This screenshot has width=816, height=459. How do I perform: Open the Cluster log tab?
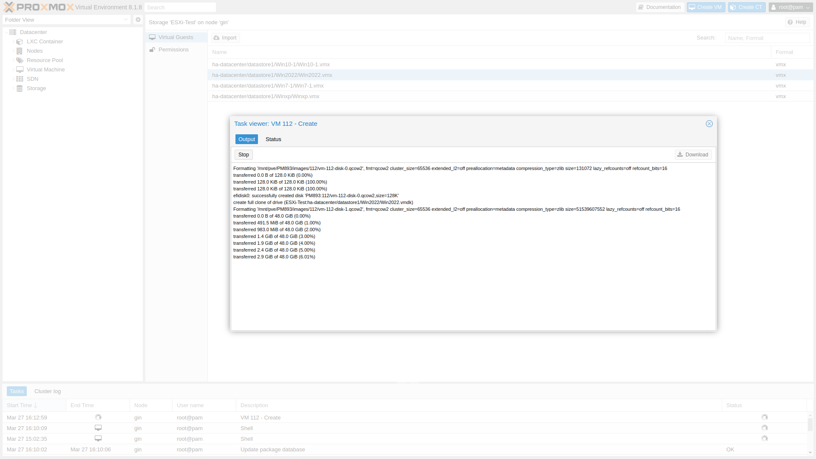pos(48,391)
